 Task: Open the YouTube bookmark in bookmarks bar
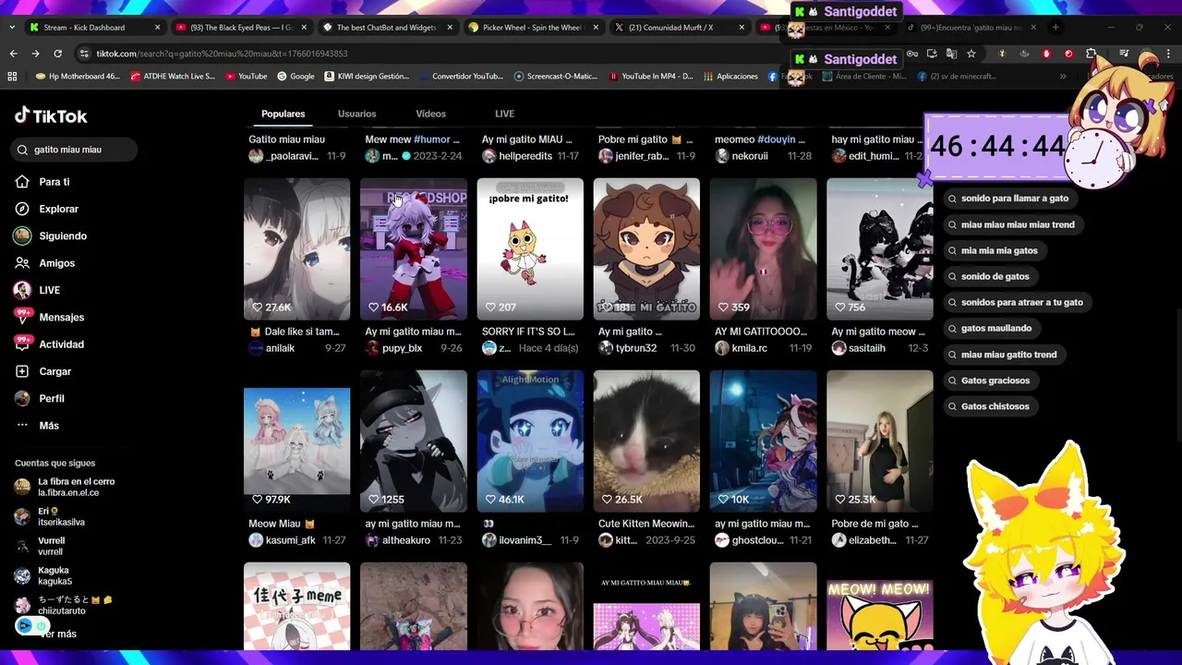pyautogui.click(x=246, y=77)
